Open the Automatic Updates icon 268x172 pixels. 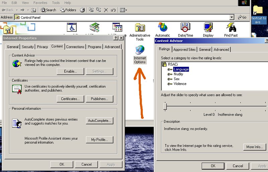tap(162, 30)
